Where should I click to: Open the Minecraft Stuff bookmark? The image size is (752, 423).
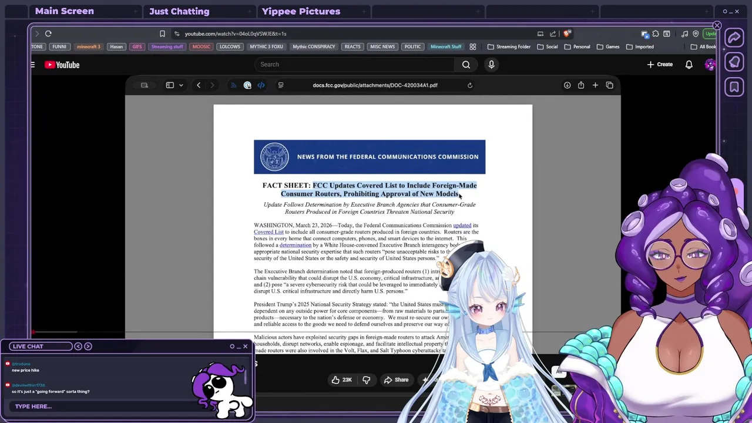click(446, 46)
